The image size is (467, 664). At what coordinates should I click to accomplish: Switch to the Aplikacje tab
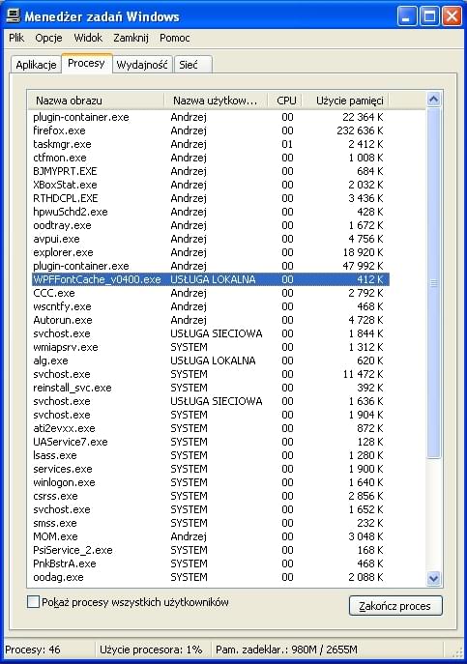click(36, 65)
